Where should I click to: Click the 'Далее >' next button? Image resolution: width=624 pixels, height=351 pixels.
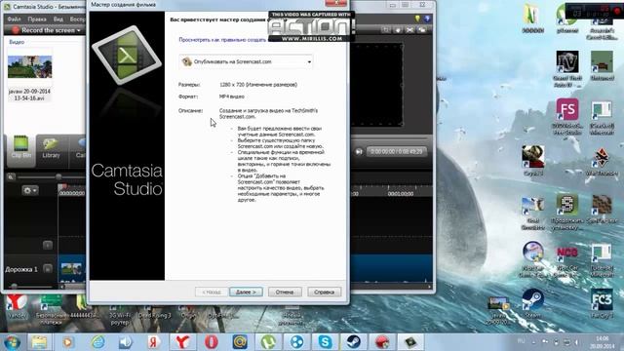pyautogui.click(x=246, y=292)
